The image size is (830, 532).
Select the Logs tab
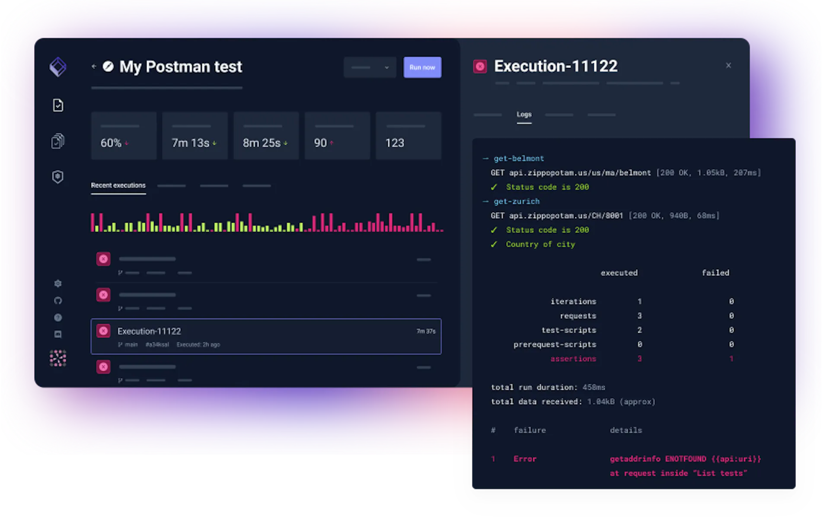coord(524,115)
